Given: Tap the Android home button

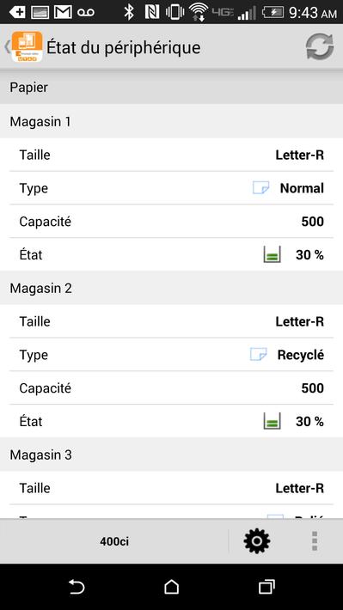Looking at the screenshot, I should click(171, 587).
